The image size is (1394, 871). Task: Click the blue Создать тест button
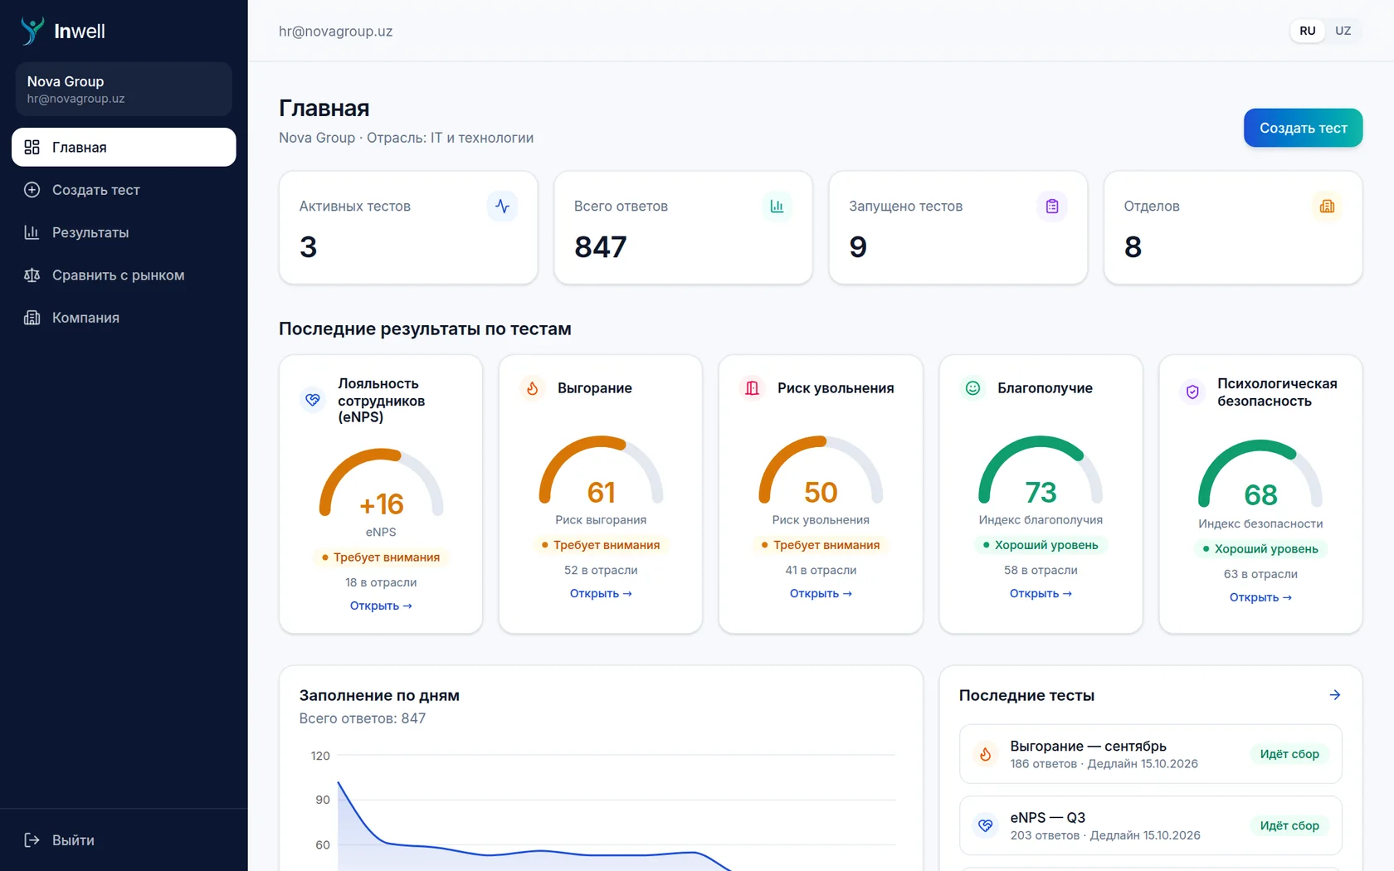1303,128
